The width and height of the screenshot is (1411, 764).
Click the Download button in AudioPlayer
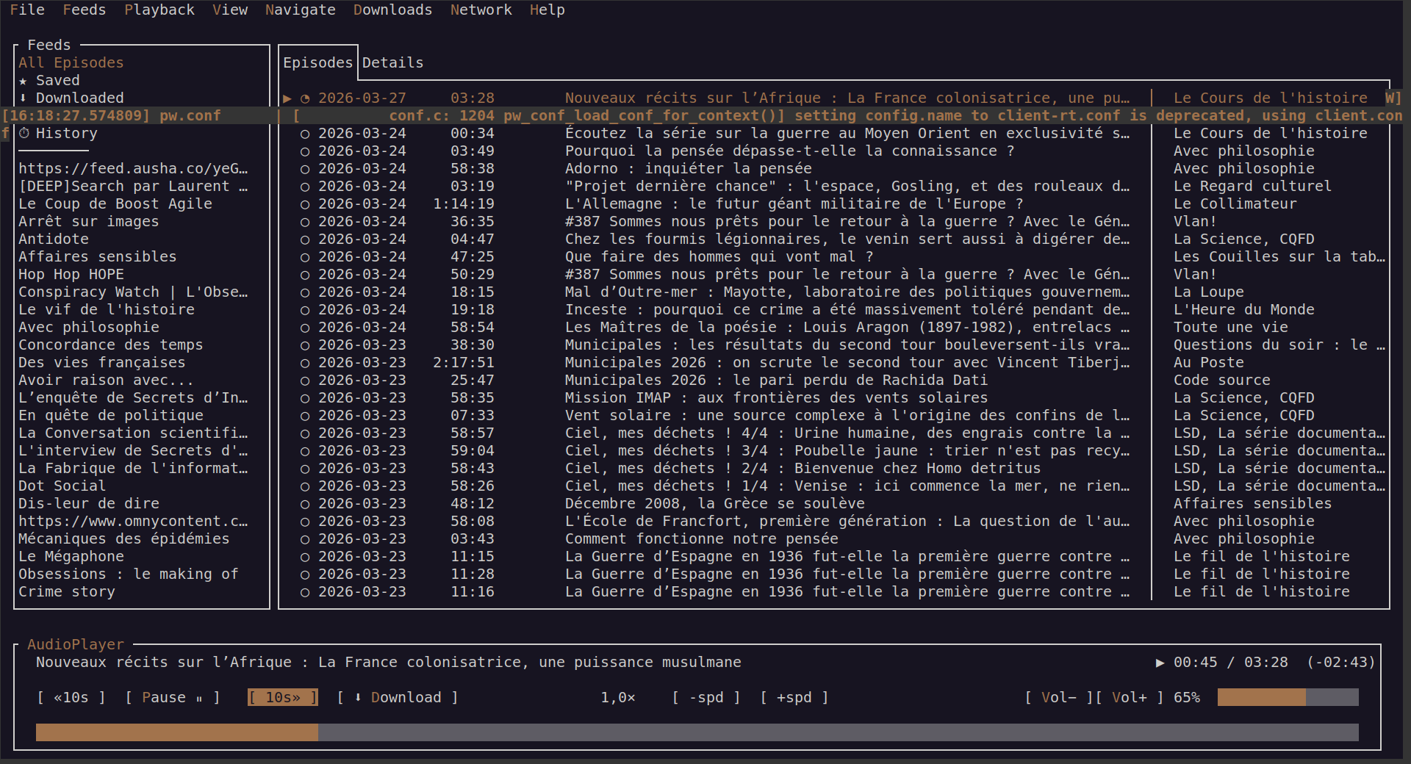tap(398, 698)
